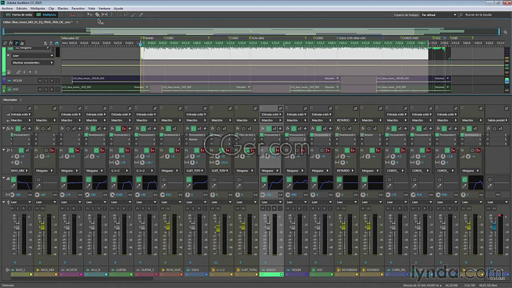Select the Slip tool in toolbar

tap(105, 15)
